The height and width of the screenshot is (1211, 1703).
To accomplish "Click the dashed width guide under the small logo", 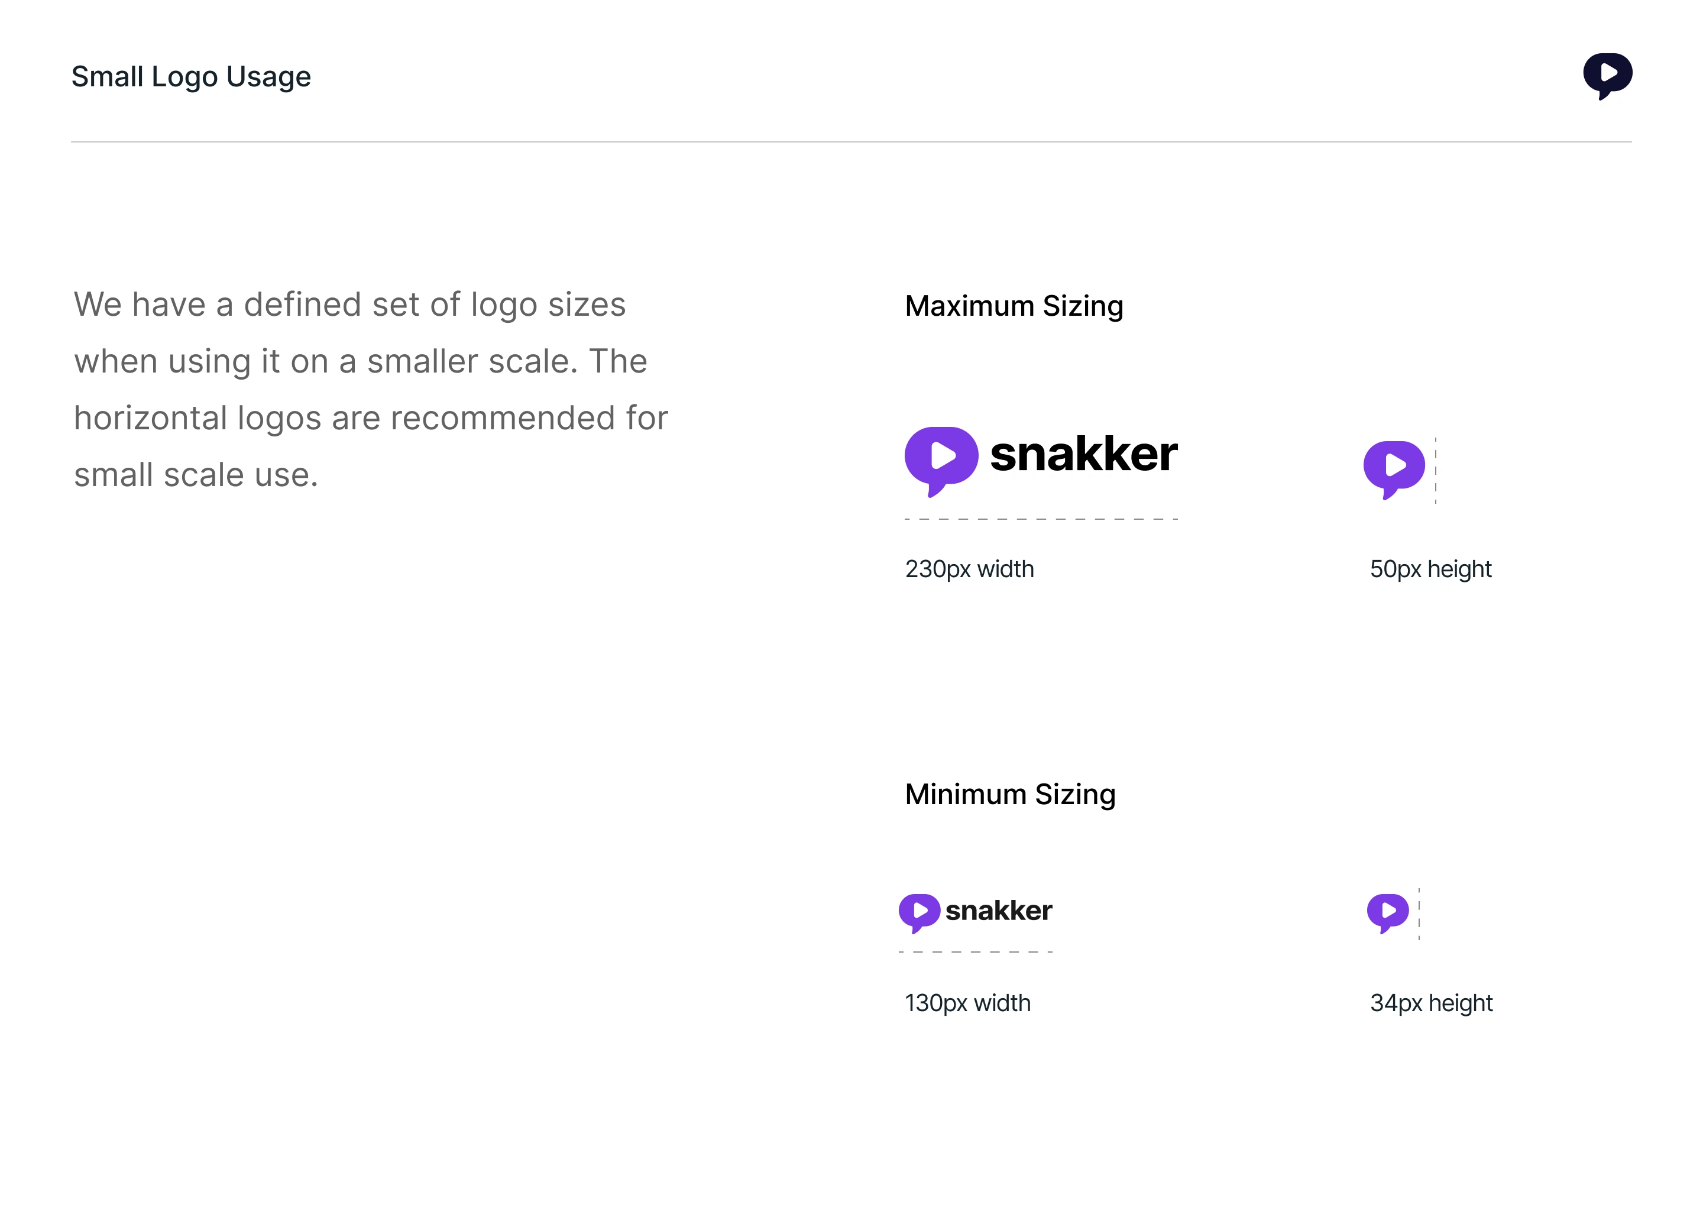I will [x=974, y=951].
